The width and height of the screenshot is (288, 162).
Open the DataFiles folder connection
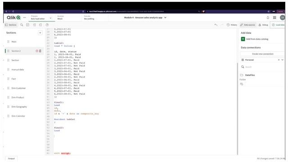coord(250,75)
